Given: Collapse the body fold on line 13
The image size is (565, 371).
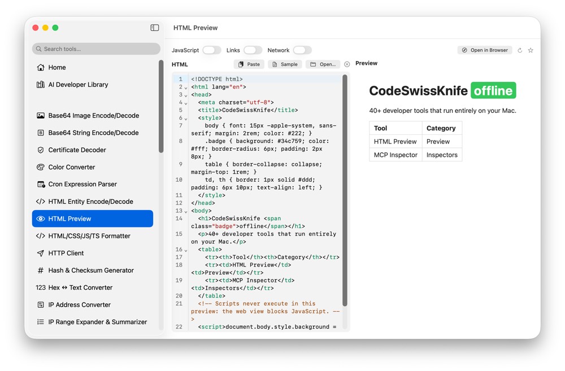Looking at the screenshot, I should click(186, 211).
